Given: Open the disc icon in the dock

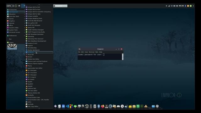Looking at the screenshot, I should [x=122, y=106].
